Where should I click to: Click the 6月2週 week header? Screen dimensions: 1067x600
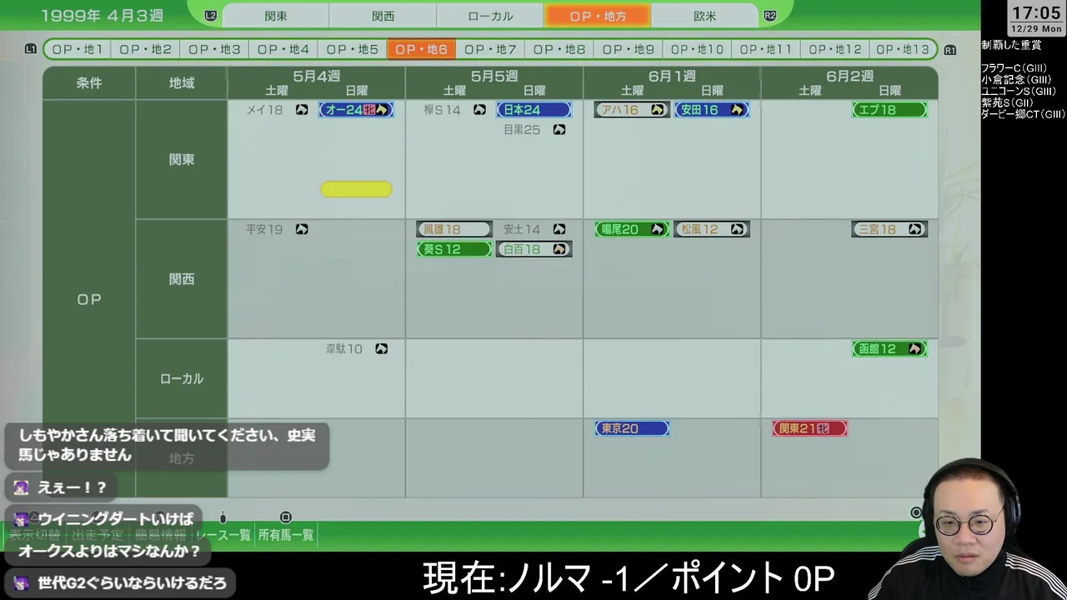pos(849,76)
